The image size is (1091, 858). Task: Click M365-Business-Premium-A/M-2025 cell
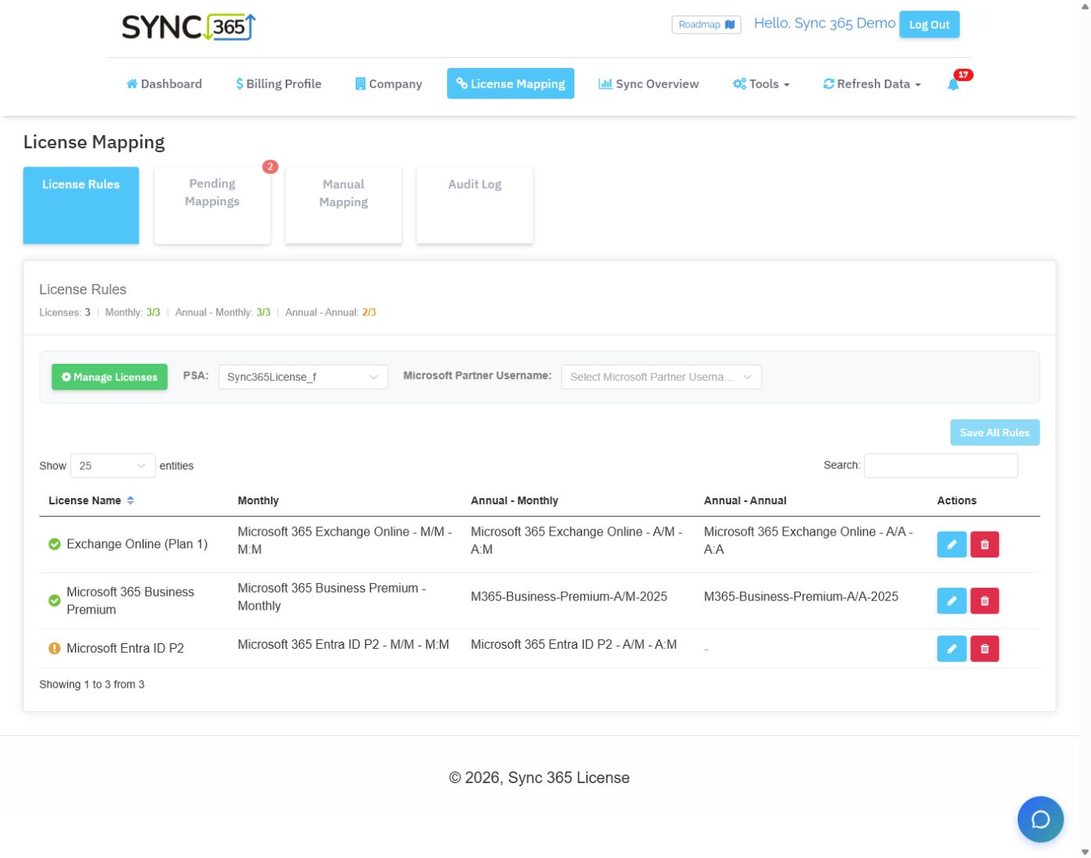(x=569, y=596)
